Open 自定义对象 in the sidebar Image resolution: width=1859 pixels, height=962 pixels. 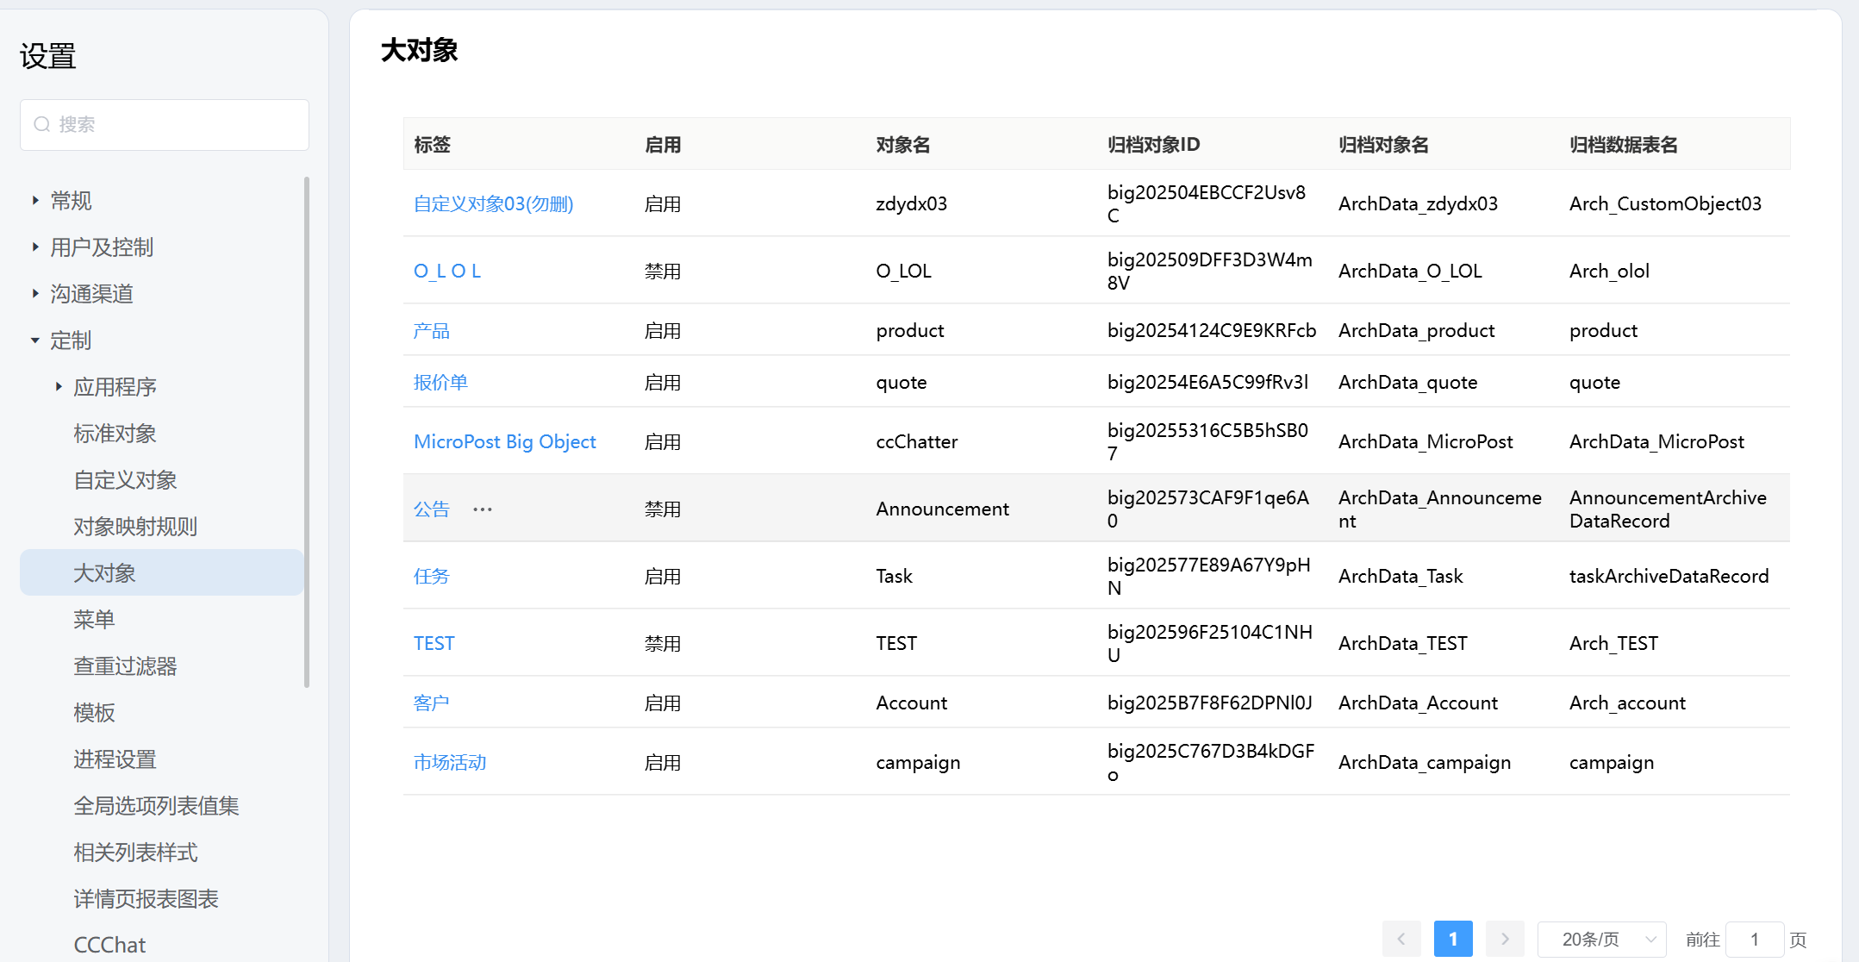pyautogui.click(x=125, y=480)
